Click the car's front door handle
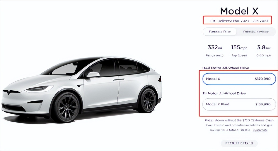The image size is (278, 151). click(x=118, y=80)
